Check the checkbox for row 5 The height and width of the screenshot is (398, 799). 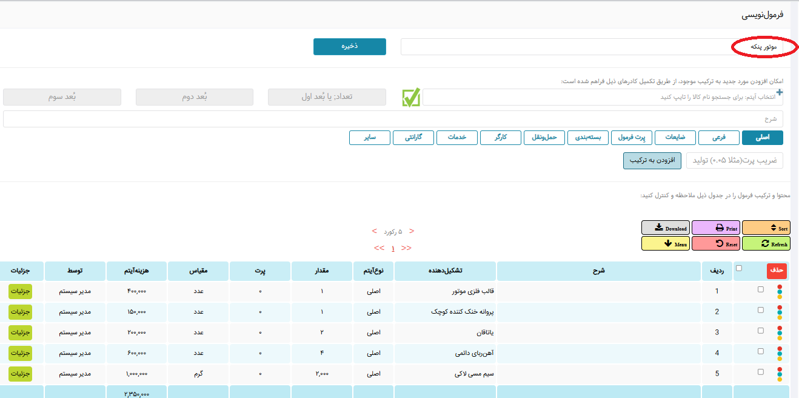click(761, 372)
